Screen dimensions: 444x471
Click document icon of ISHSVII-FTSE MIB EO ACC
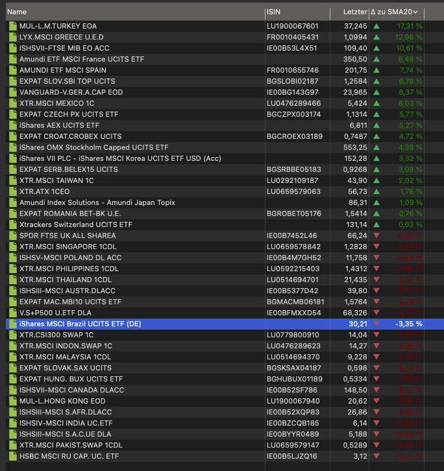[x=13, y=48]
